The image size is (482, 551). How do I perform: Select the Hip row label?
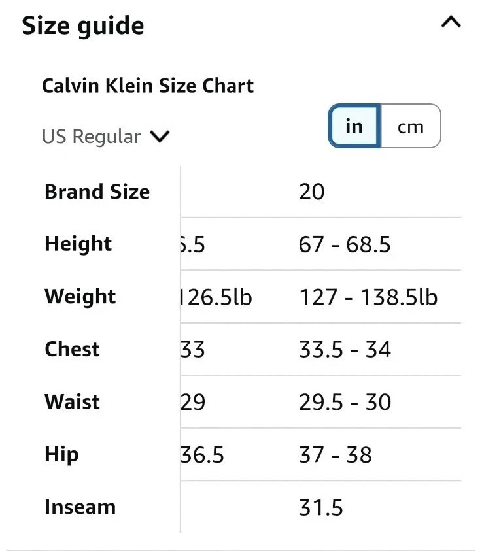[x=61, y=454]
